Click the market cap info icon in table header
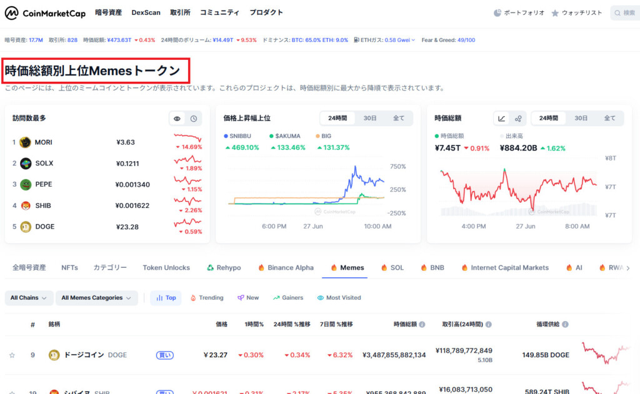The height and width of the screenshot is (394, 640). click(x=422, y=325)
